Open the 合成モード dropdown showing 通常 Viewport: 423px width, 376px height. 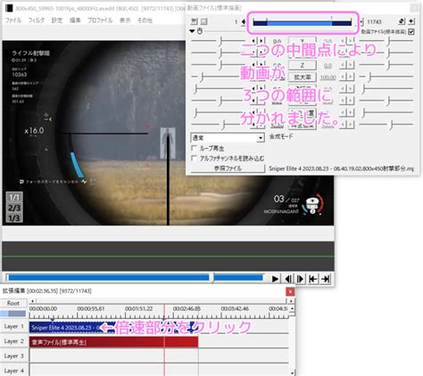[x=228, y=138]
